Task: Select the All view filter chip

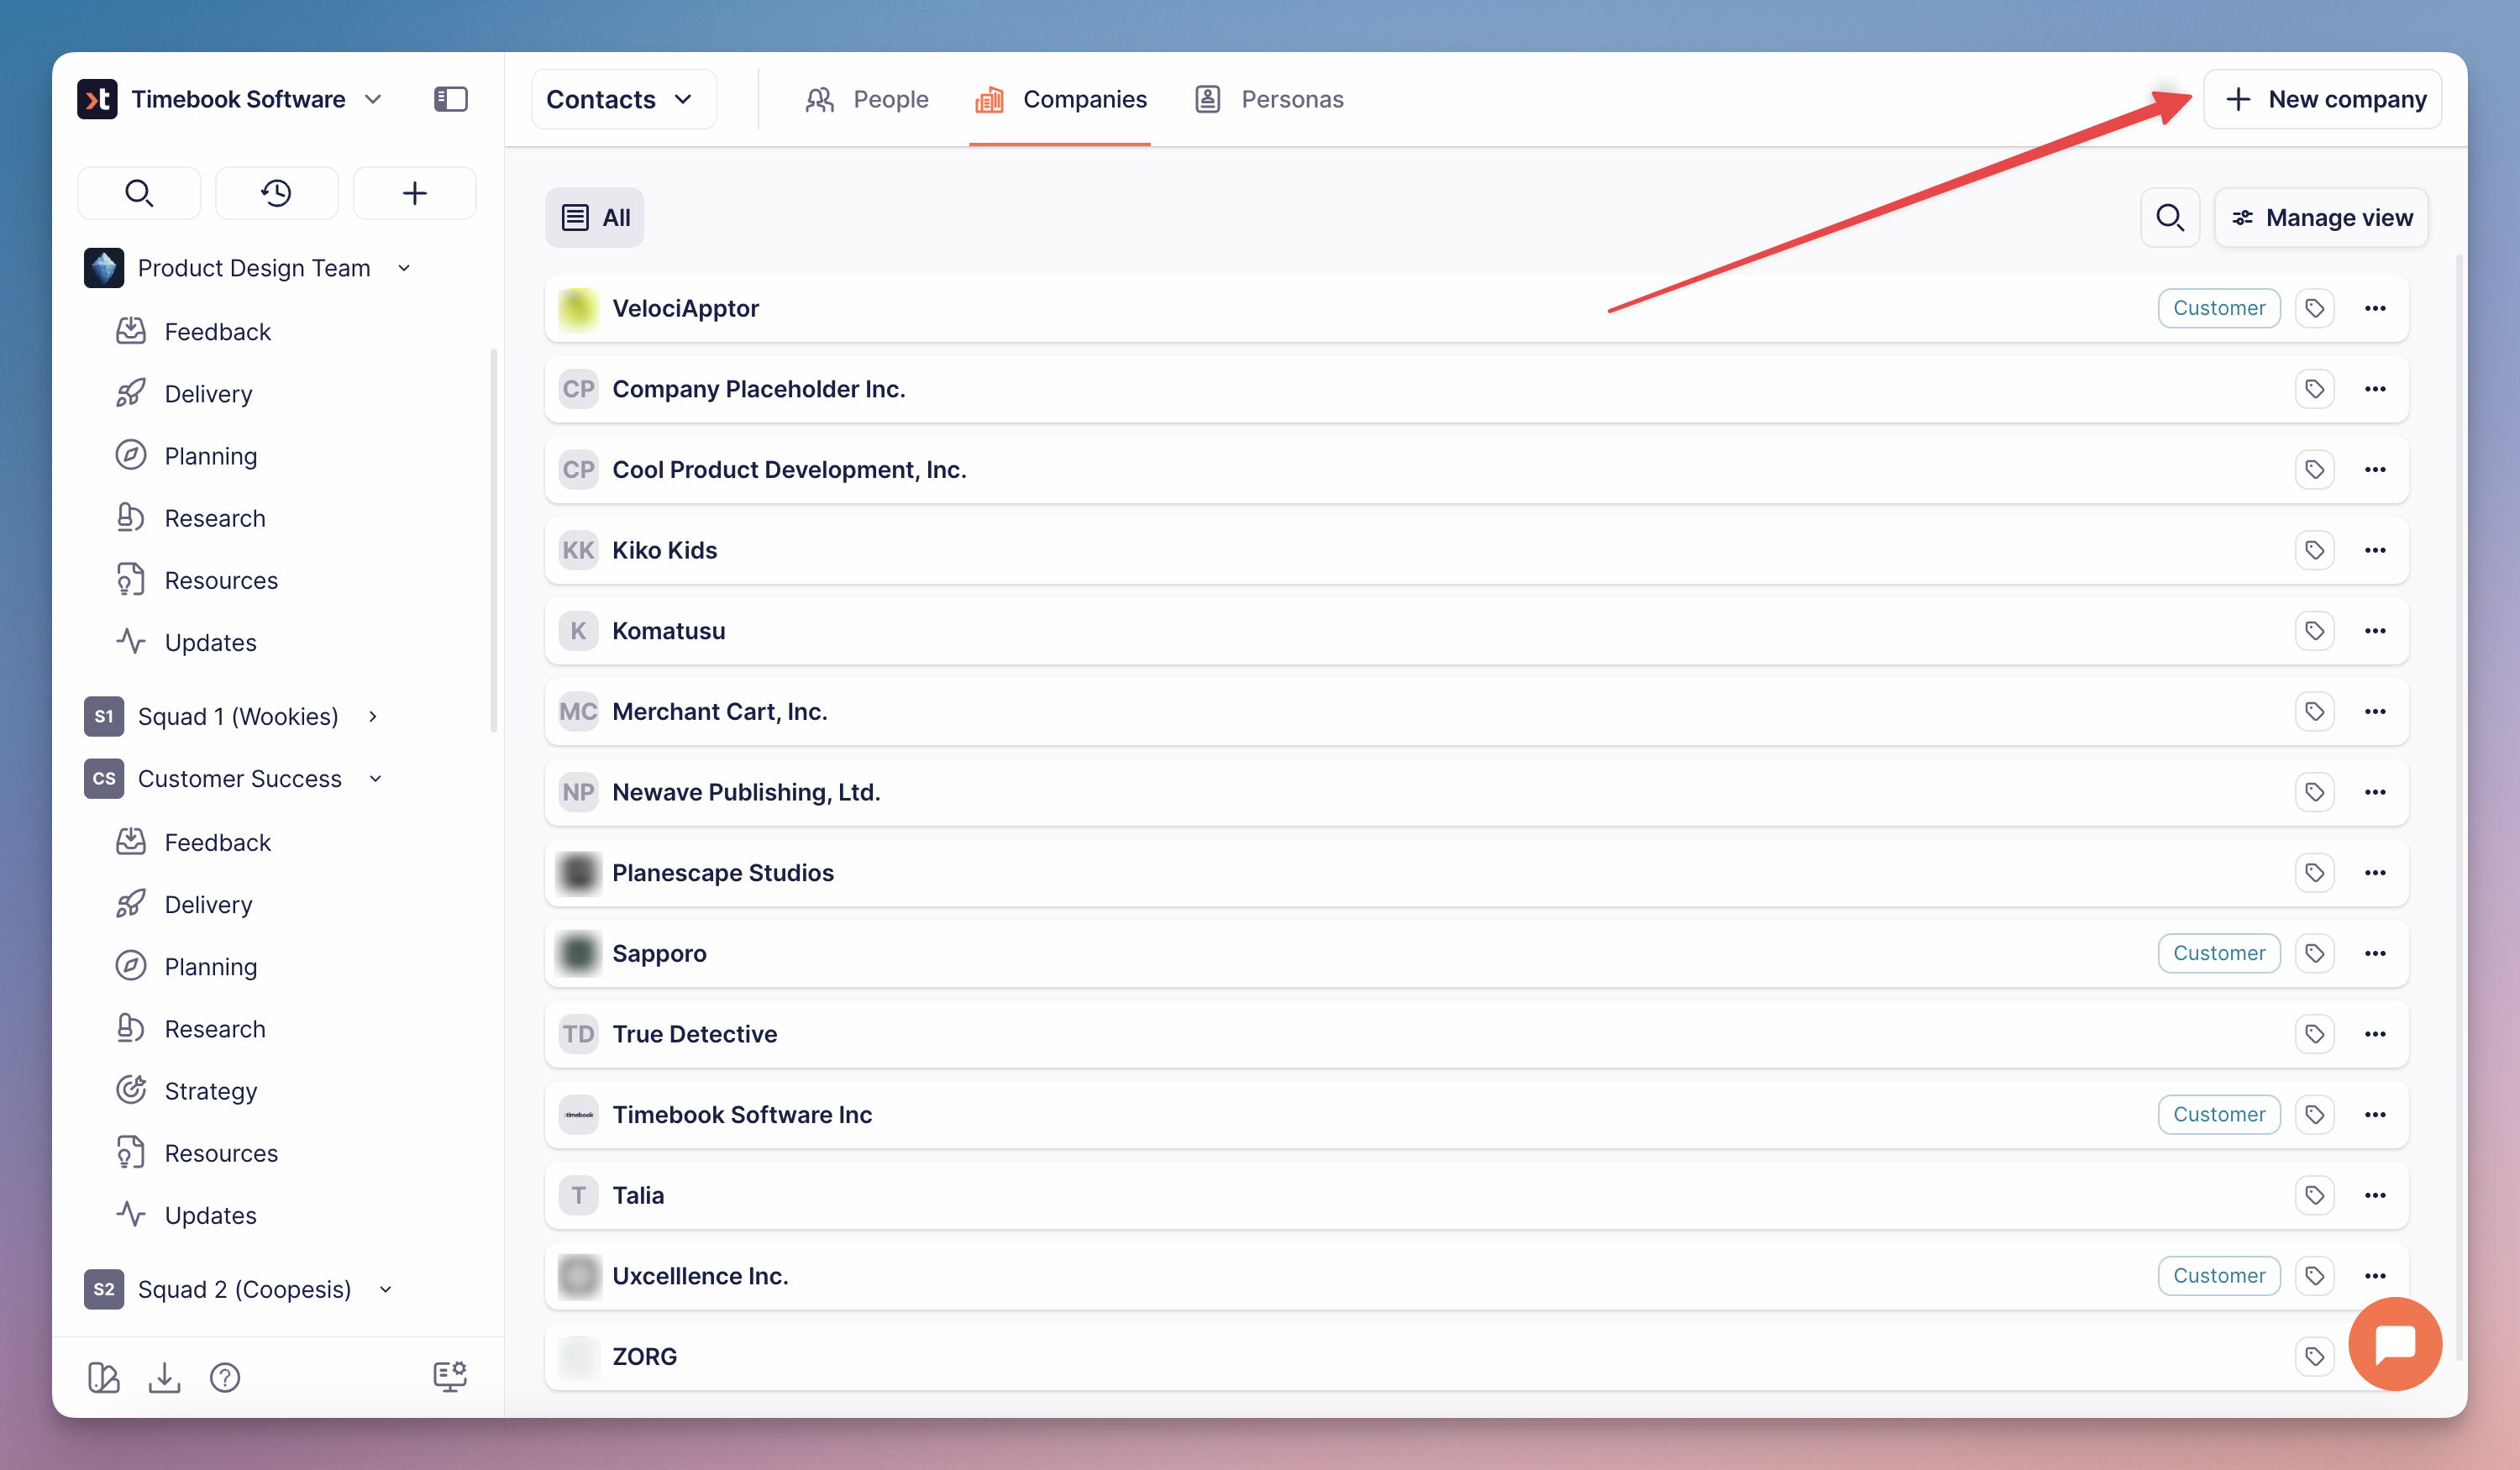Action: click(x=595, y=218)
